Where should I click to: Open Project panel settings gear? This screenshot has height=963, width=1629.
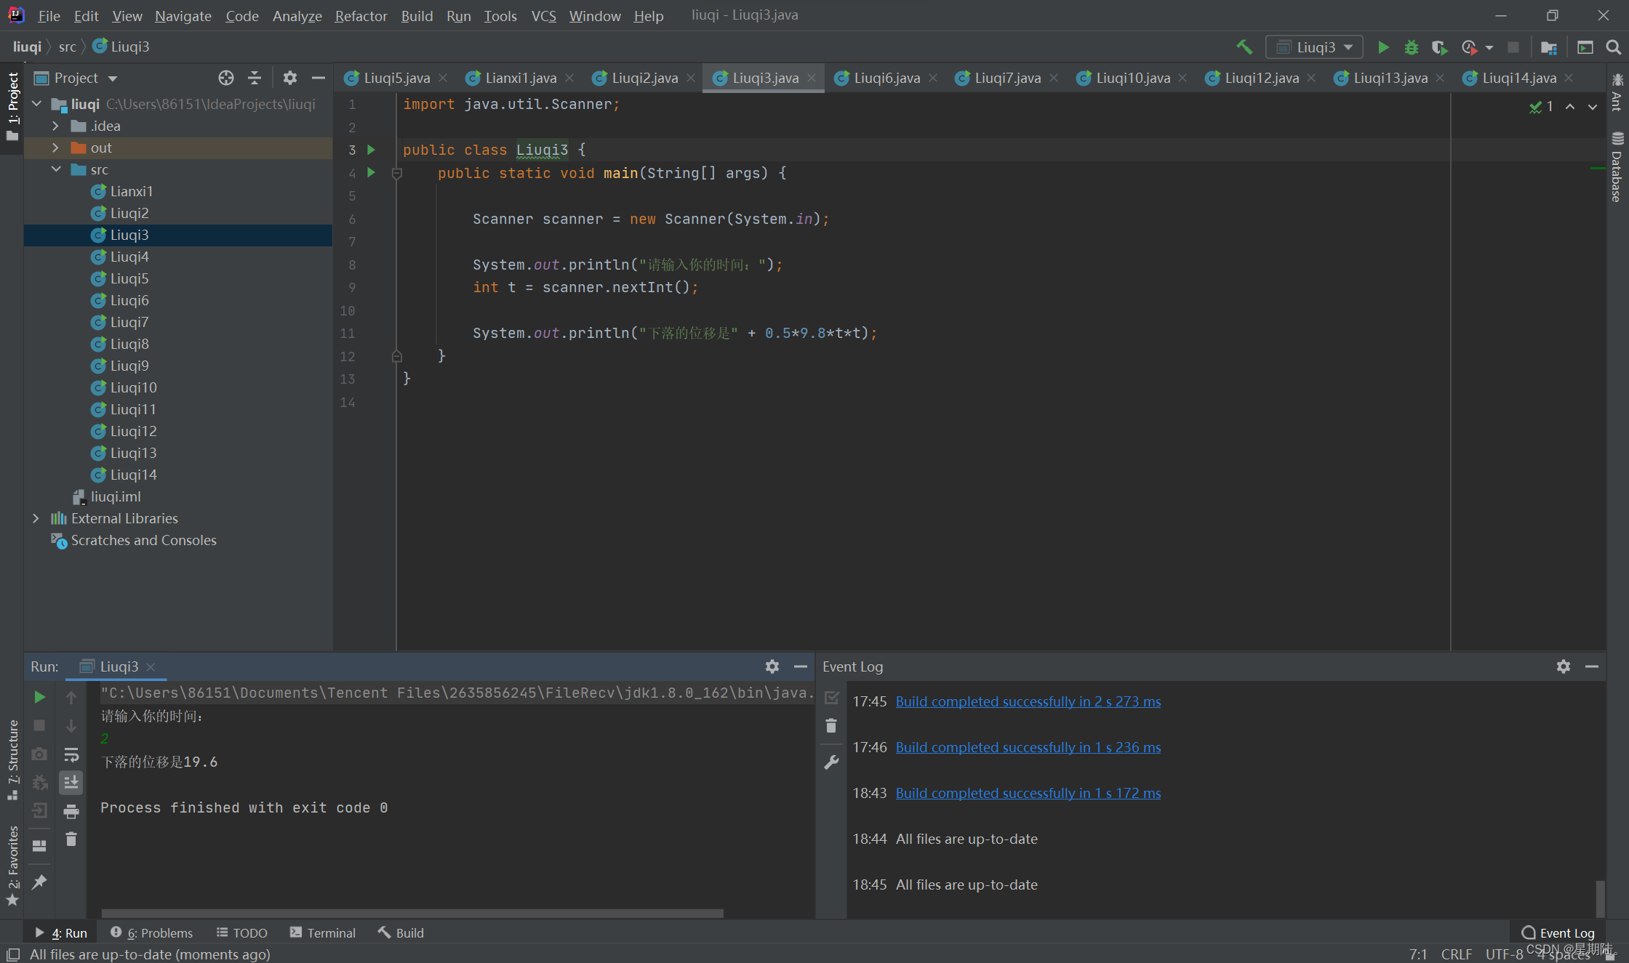[290, 78]
